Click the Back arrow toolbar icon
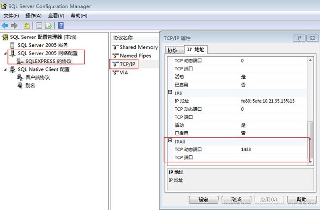This screenshot has height=210, width=320. coord(5,26)
